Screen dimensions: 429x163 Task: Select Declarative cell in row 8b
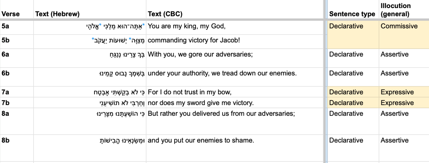pyautogui.click(x=353, y=148)
